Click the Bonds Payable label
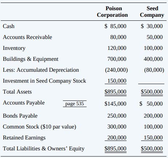 [x=20, y=116]
